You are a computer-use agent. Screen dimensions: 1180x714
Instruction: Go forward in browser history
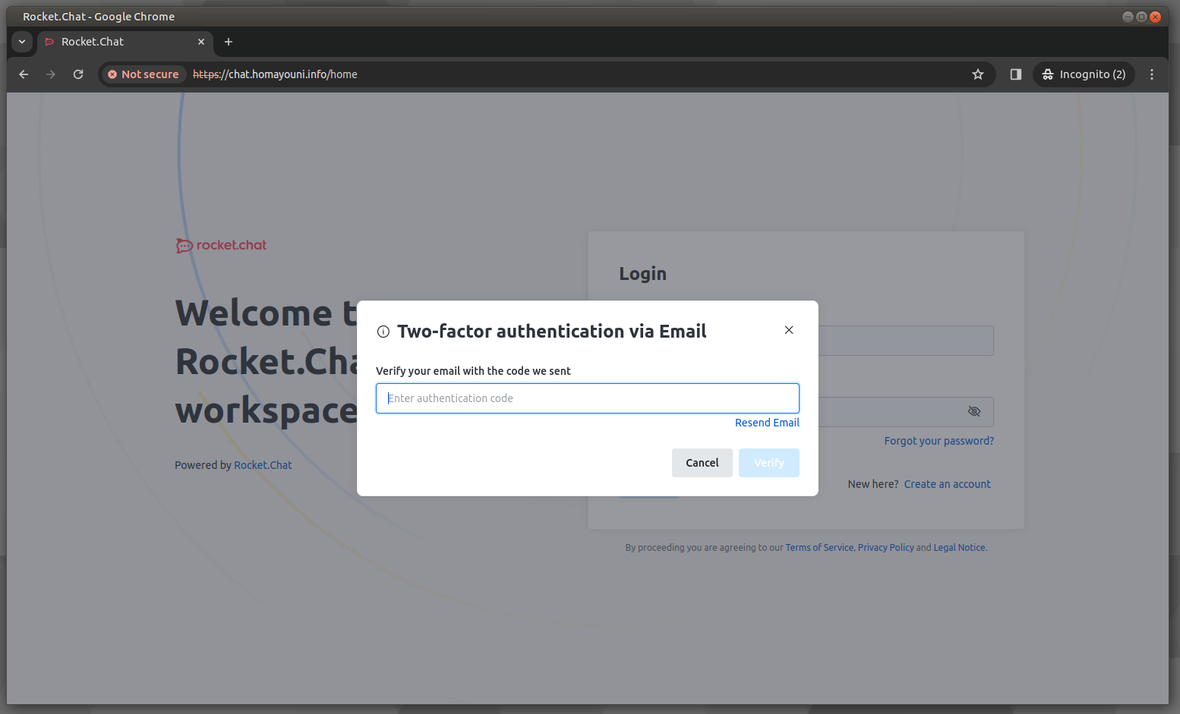pos(51,74)
